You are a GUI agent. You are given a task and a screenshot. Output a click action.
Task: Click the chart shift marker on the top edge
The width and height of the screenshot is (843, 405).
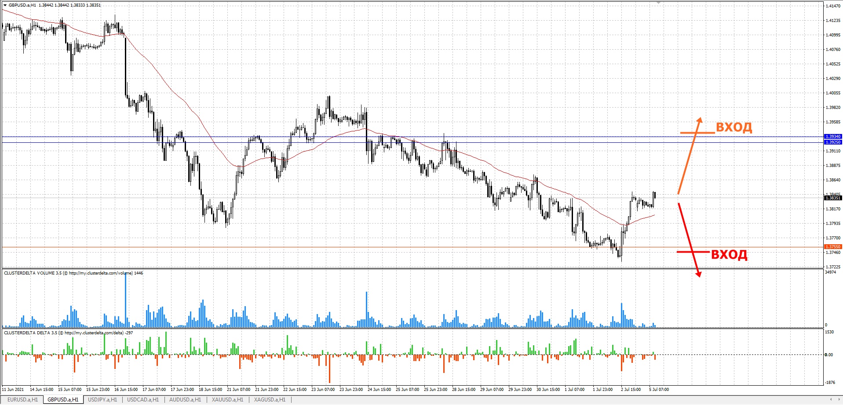tap(658, 3)
